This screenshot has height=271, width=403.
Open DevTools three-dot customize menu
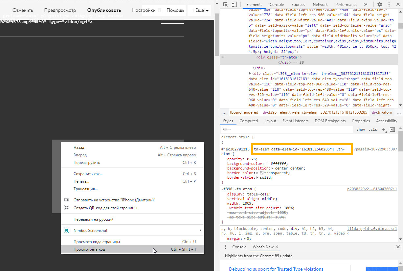[389, 5]
